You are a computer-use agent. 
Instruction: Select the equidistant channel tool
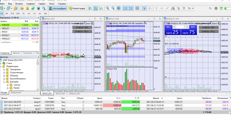pos(173,8)
